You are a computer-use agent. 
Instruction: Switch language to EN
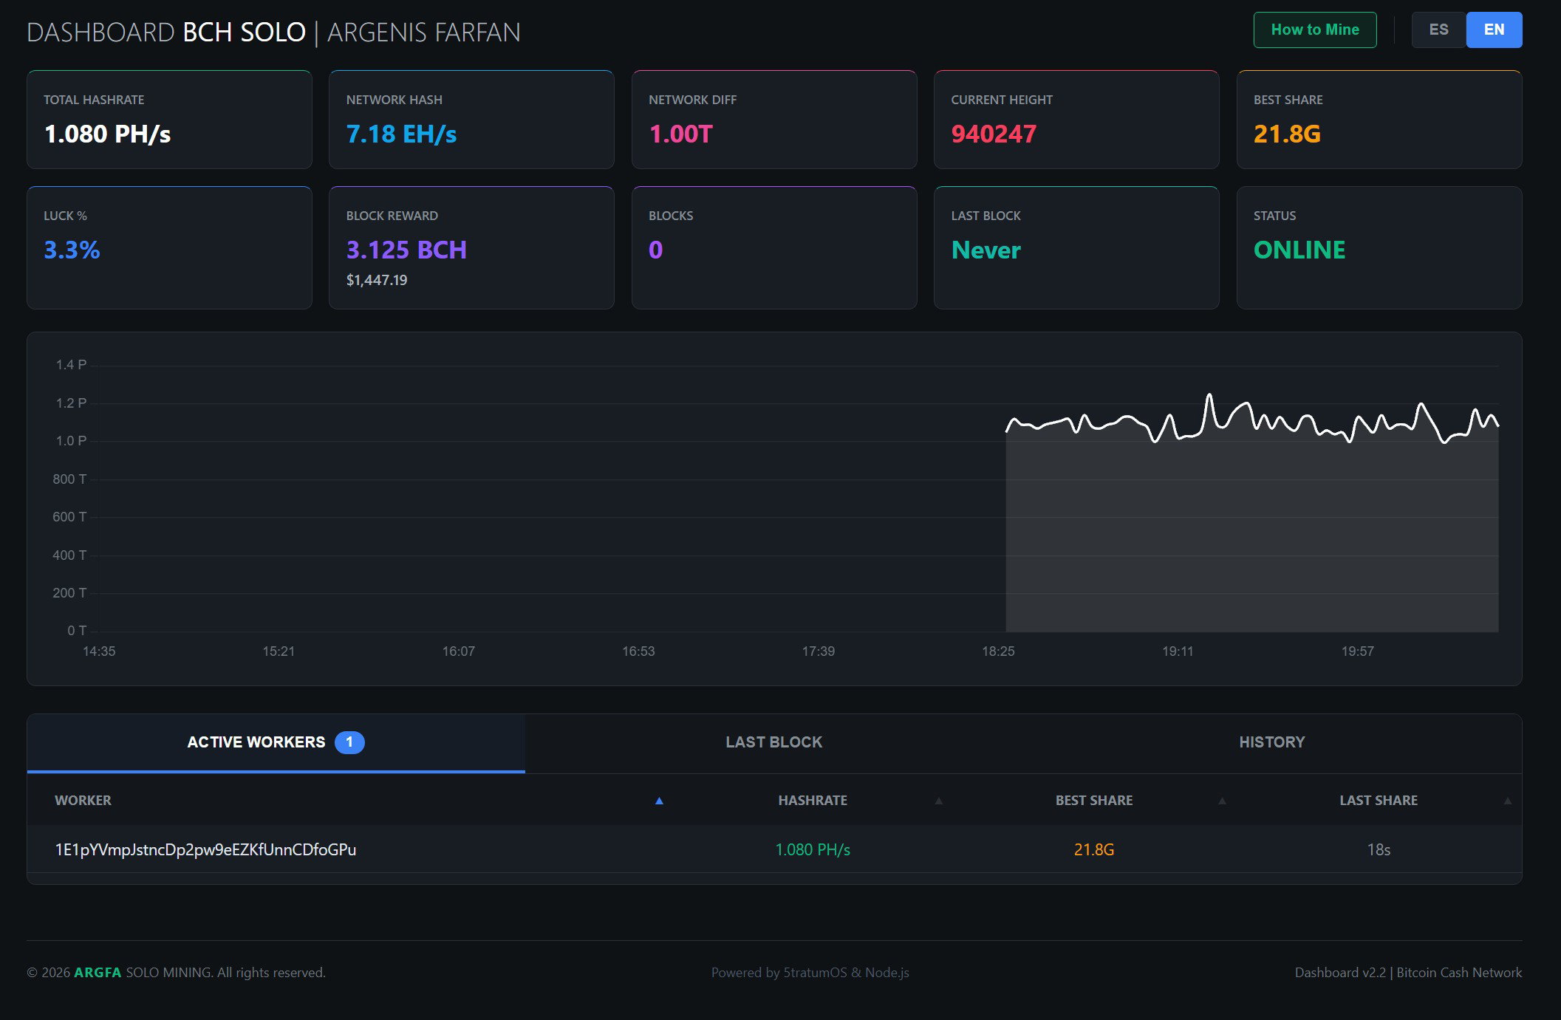(x=1494, y=30)
